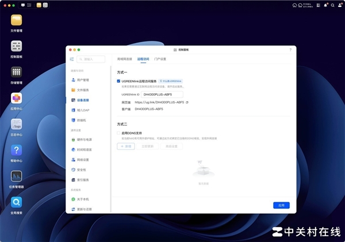Select 网络设置 in the sidebar
Image resolution: width=345 pixels, height=242 pixels.
point(83,160)
